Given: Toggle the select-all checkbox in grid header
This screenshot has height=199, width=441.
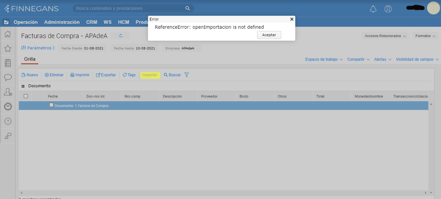Looking at the screenshot, I should click(x=26, y=96).
